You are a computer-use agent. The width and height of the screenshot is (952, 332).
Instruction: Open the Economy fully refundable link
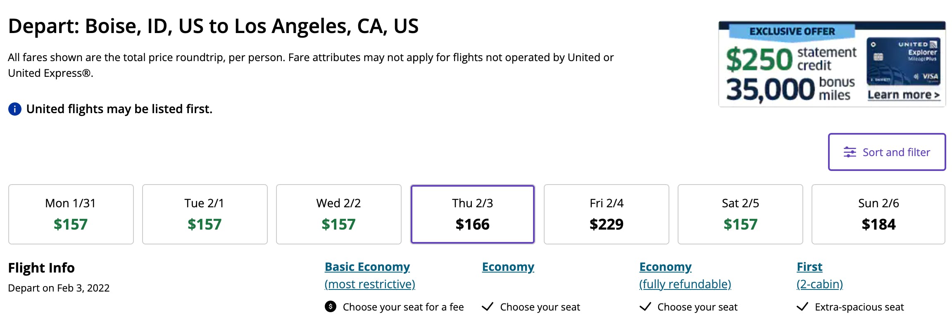coord(665,267)
